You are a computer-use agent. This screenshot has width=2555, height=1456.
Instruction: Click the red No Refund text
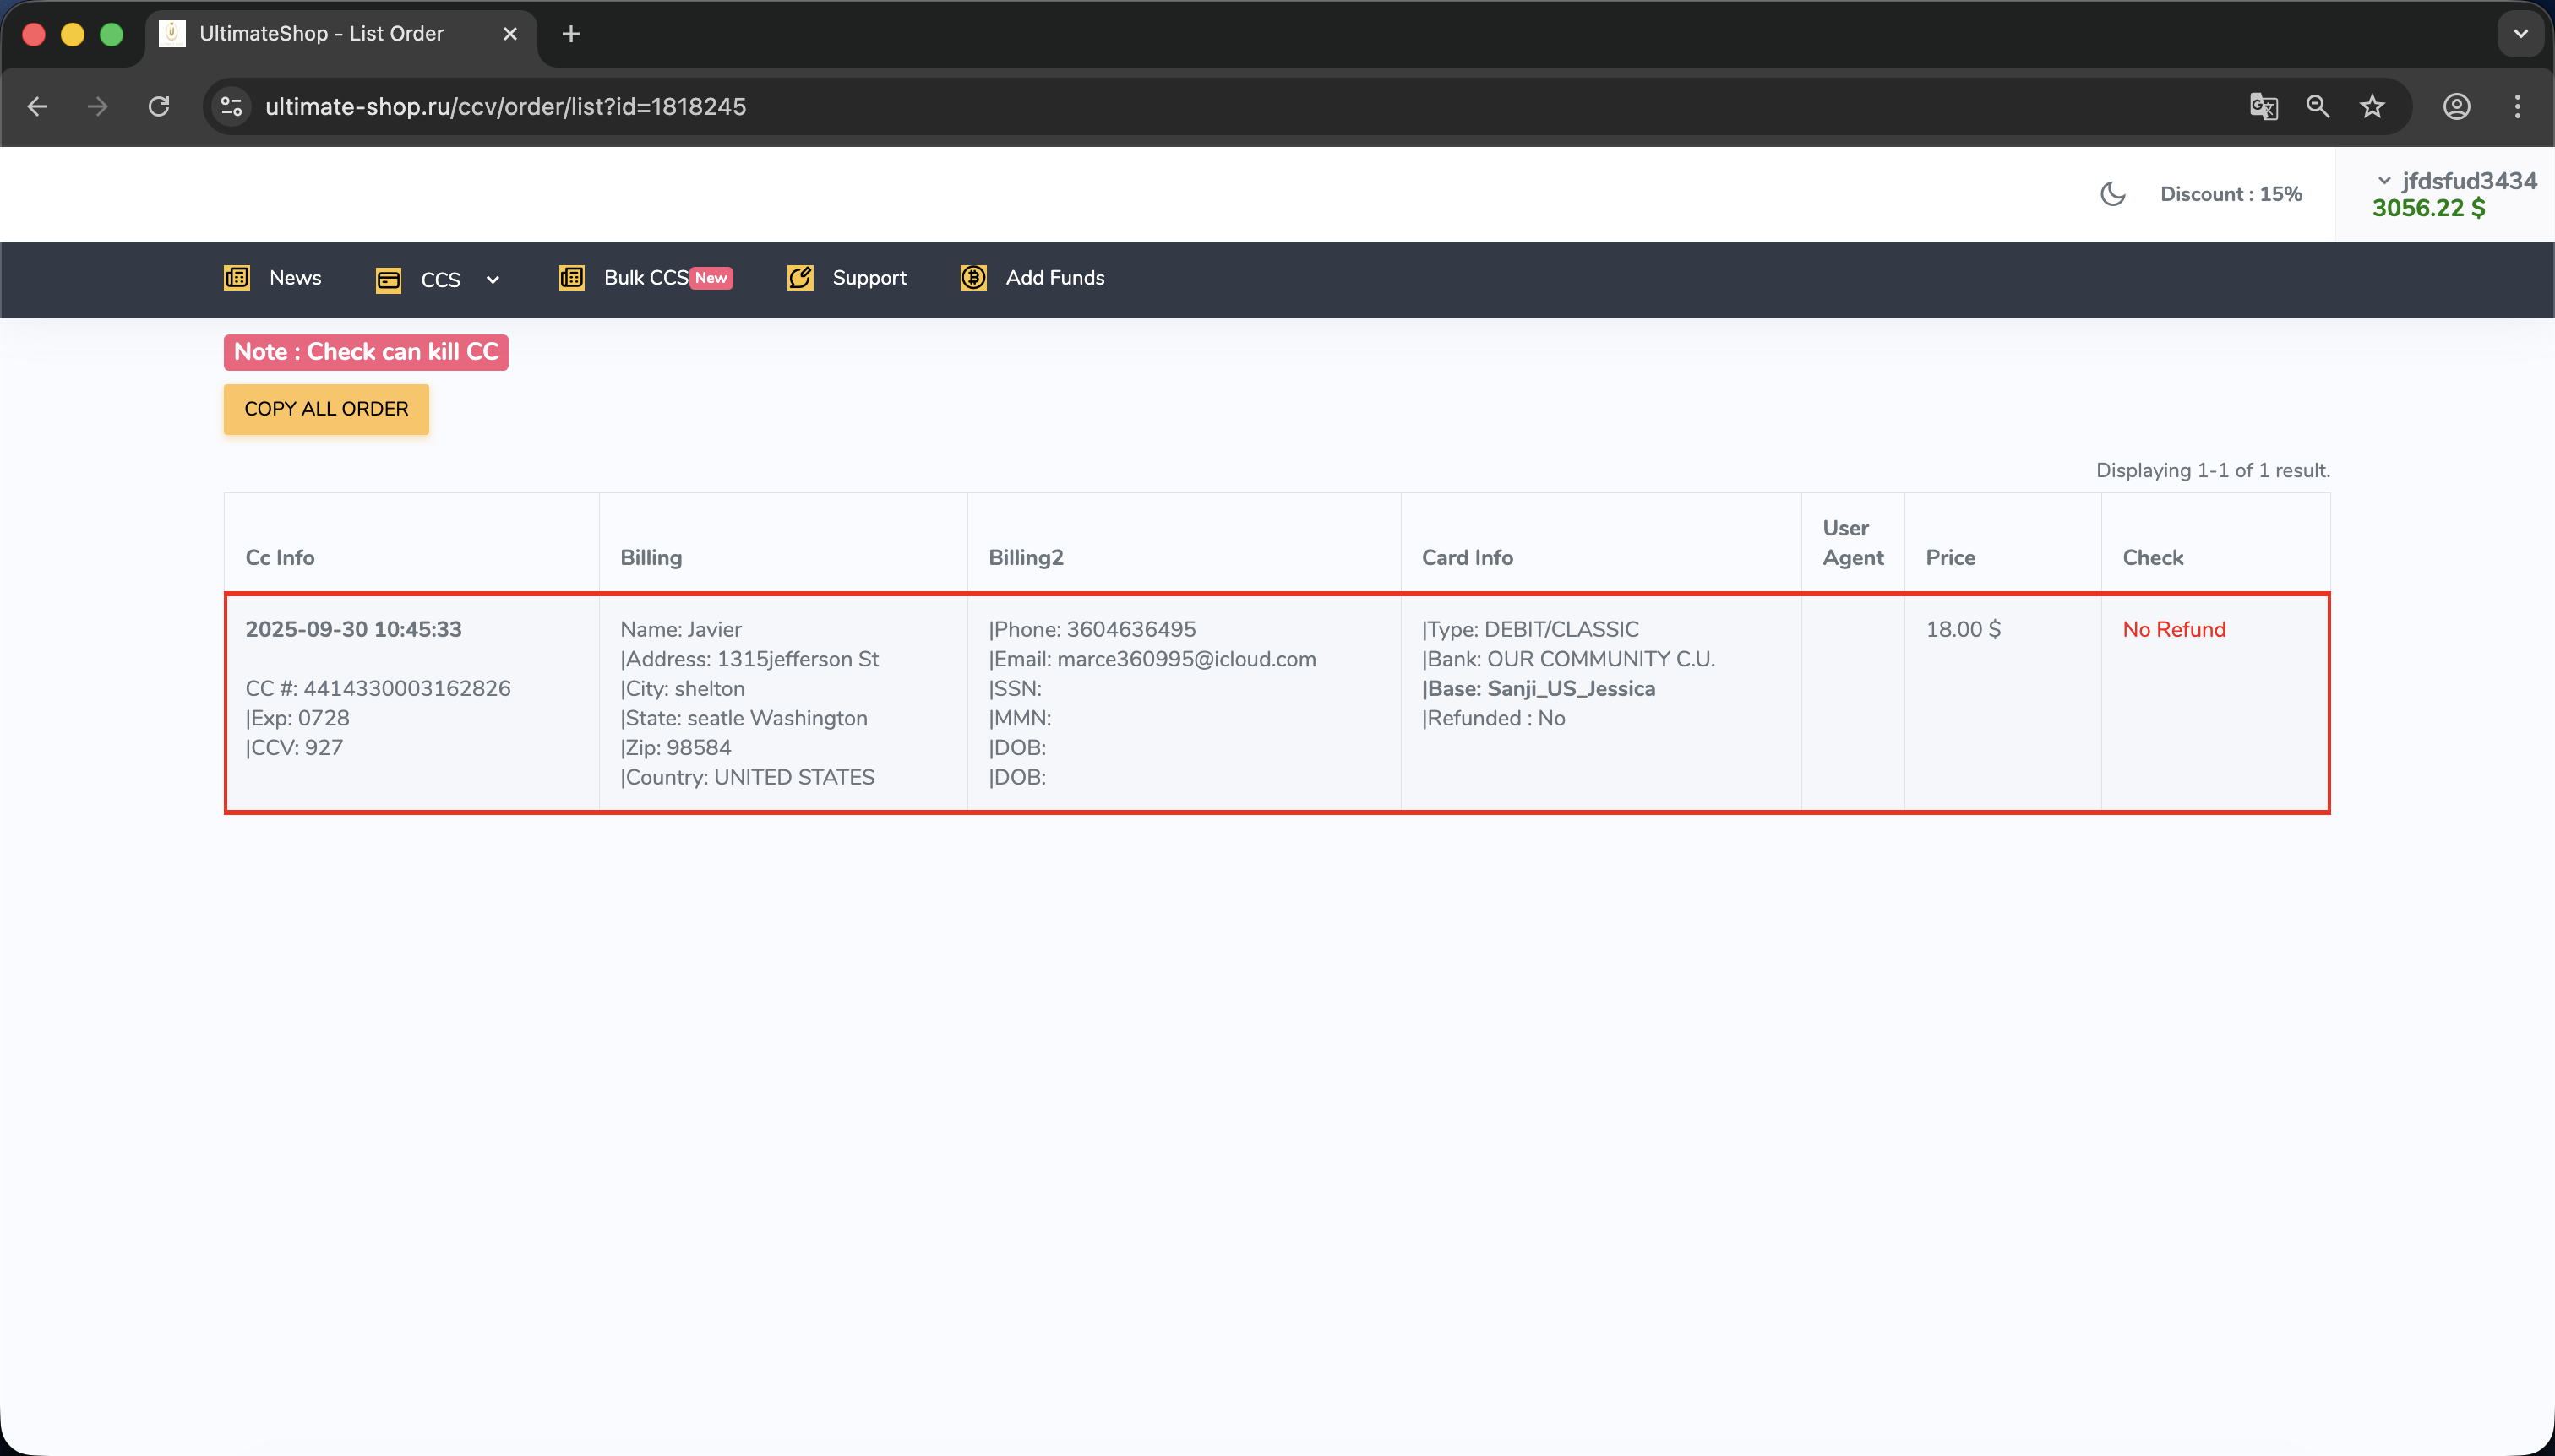(2174, 629)
